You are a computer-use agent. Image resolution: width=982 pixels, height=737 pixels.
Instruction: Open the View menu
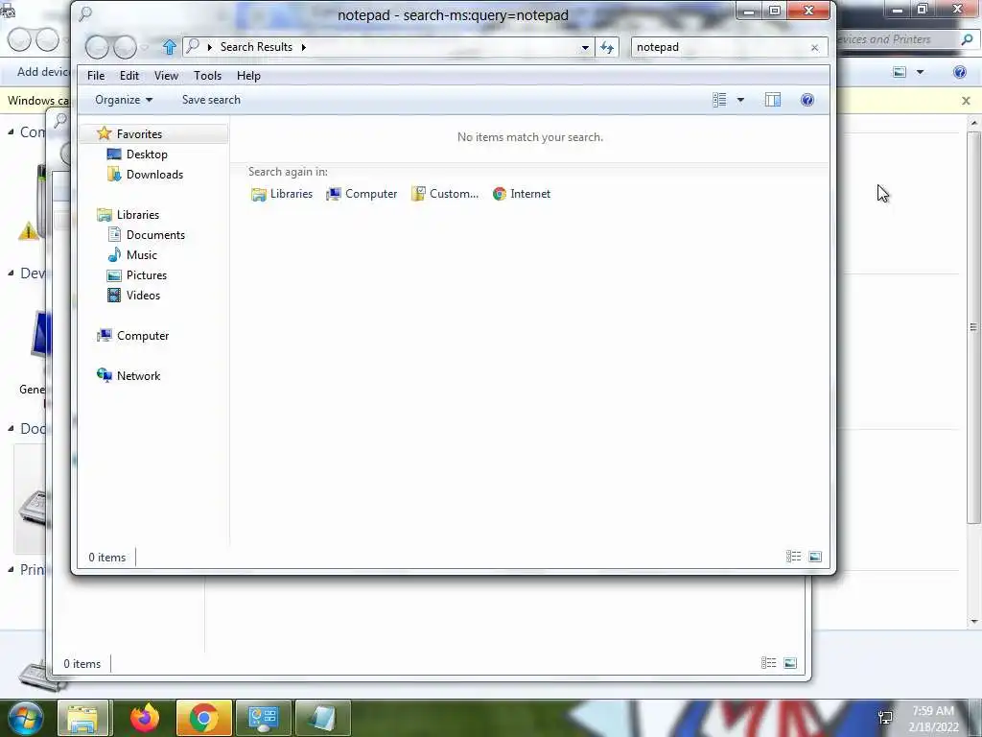tap(166, 75)
